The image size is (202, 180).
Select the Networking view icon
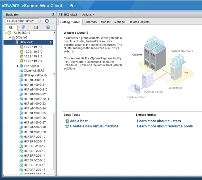[48, 27]
